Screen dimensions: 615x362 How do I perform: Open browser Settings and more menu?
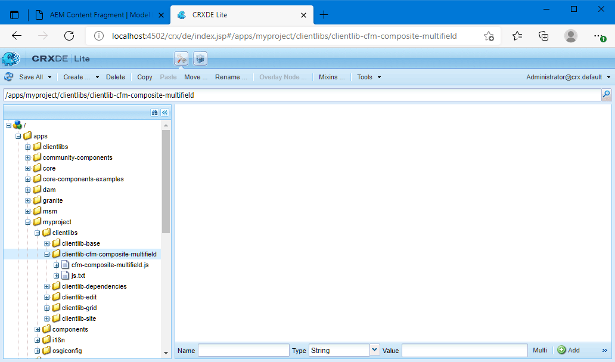click(x=600, y=36)
